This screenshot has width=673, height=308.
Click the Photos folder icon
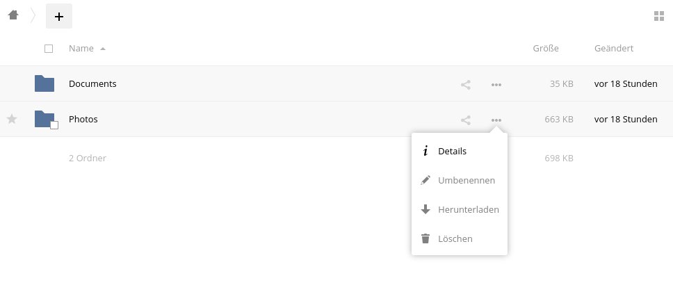44,119
